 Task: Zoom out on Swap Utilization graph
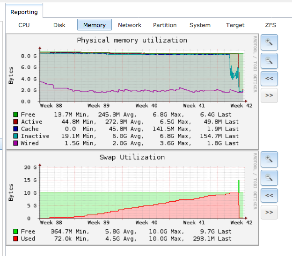click(269, 177)
